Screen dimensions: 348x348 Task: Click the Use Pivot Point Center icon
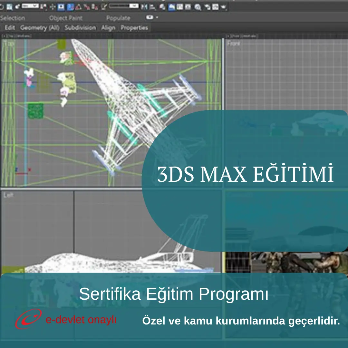point(44,7)
